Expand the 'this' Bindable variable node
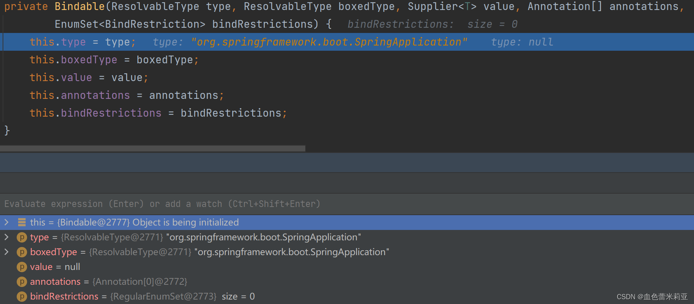 click(x=6, y=222)
